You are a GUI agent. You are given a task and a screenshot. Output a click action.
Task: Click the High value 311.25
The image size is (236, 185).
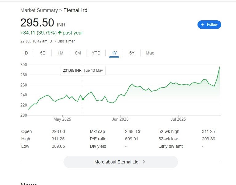coord(58,139)
